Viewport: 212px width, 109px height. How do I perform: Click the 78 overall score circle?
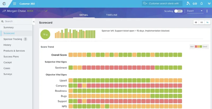[45, 34]
